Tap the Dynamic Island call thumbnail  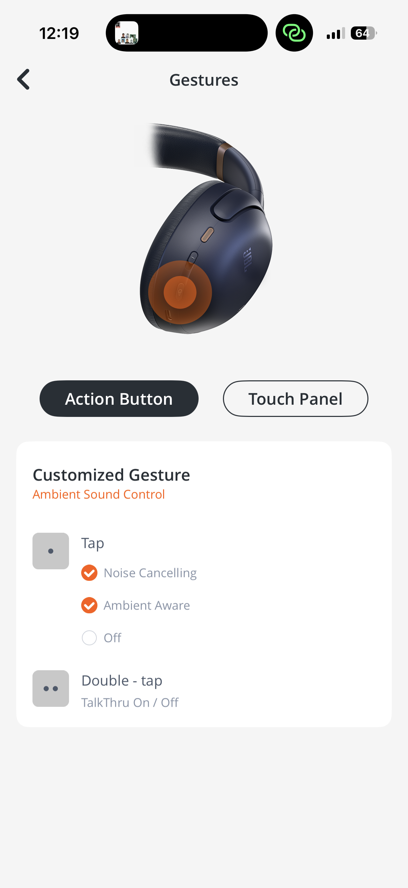127,33
